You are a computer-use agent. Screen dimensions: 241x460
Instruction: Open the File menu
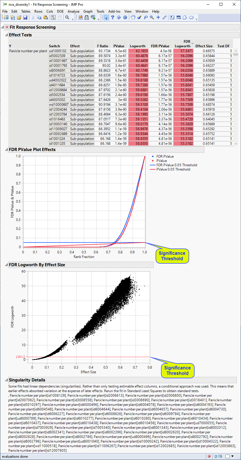coord(5,11)
